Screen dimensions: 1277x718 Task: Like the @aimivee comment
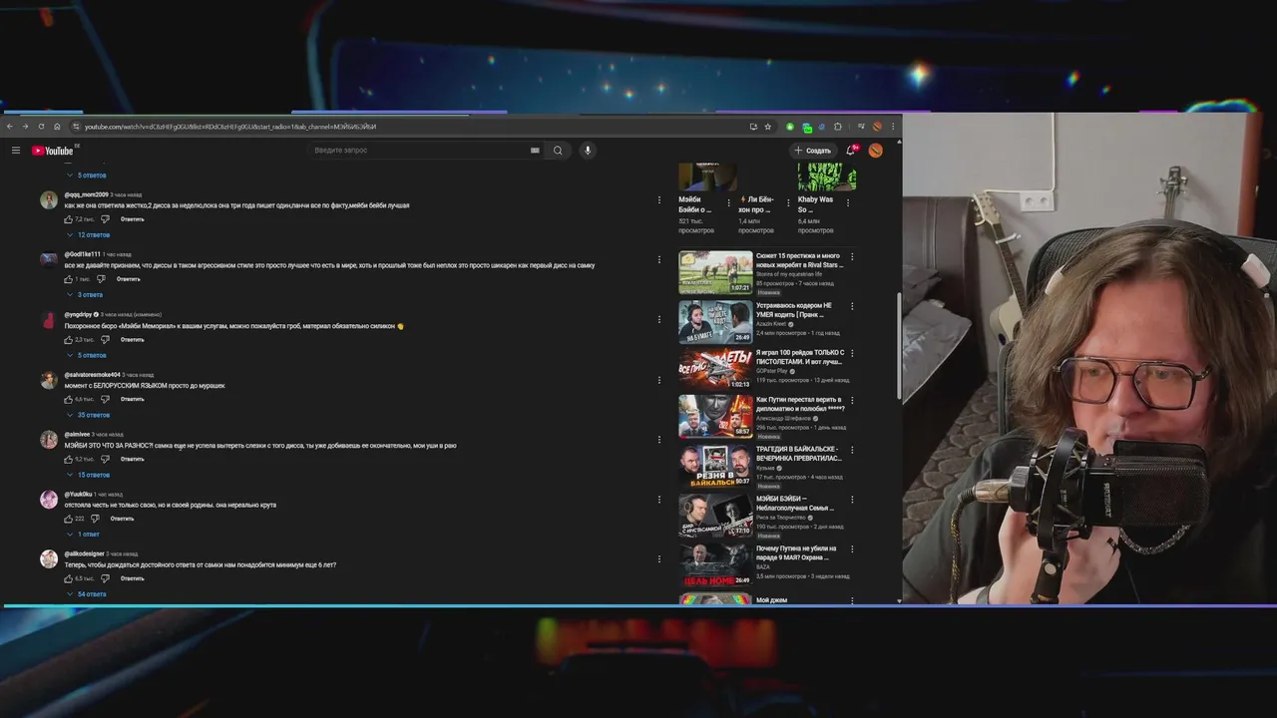pyautogui.click(x=69, y=460)
